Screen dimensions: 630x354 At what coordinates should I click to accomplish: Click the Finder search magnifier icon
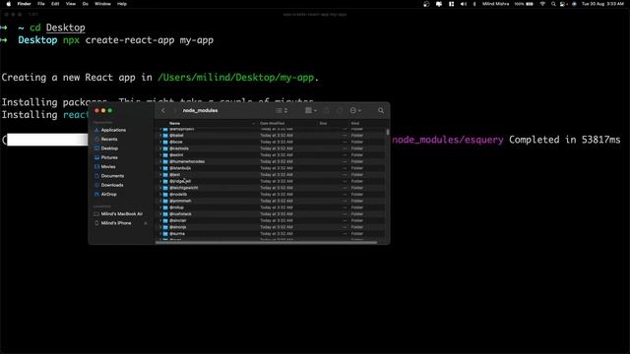coord(381,110)
